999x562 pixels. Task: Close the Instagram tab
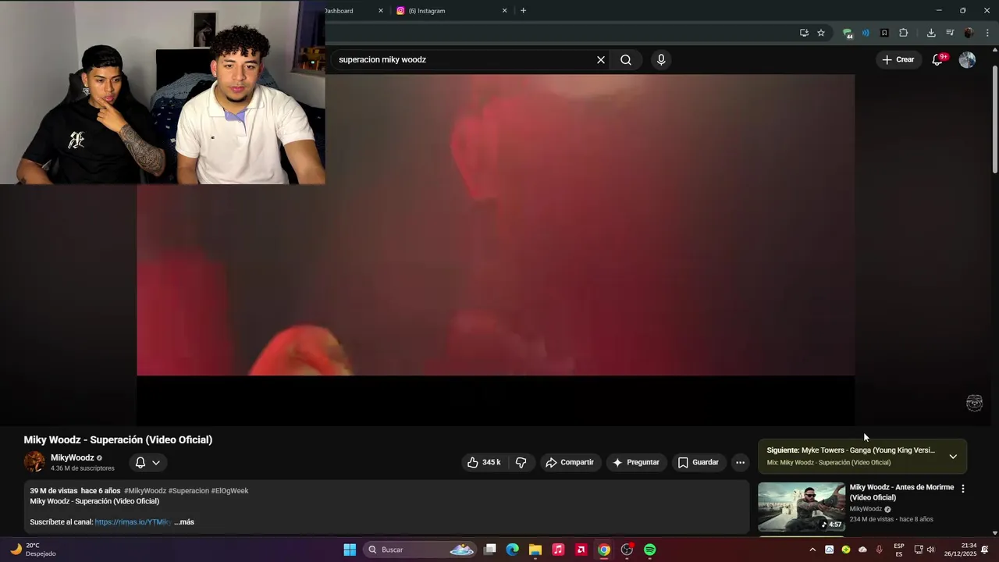504,11
